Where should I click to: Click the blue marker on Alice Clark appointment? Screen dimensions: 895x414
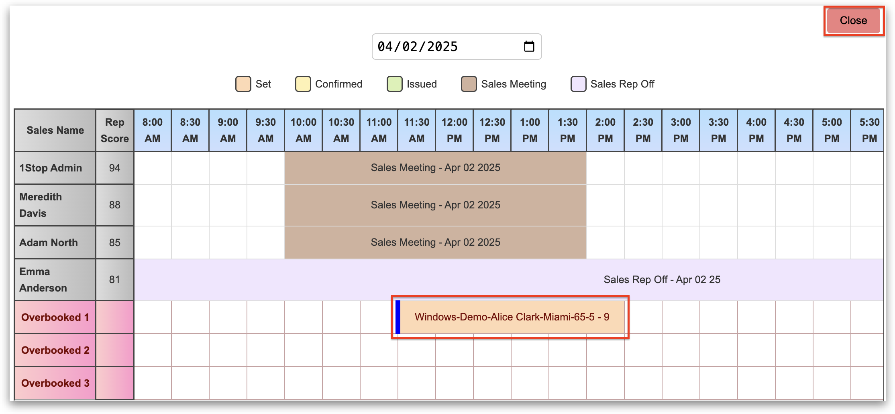click(x=398, y=317)
